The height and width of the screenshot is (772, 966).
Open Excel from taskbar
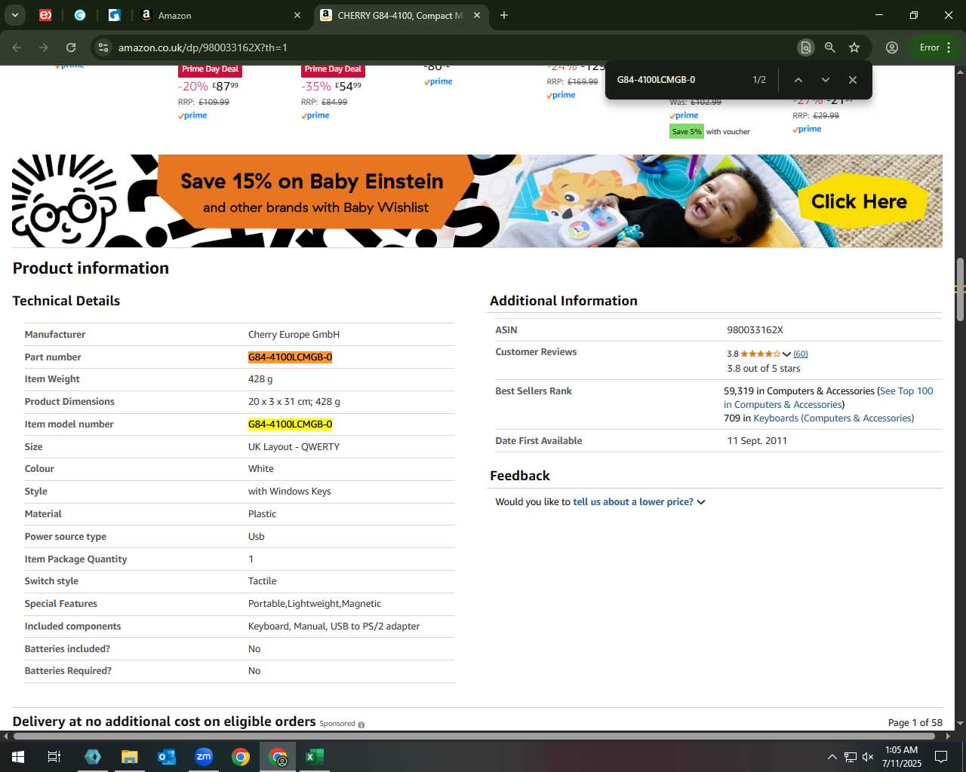pos(315,757)
